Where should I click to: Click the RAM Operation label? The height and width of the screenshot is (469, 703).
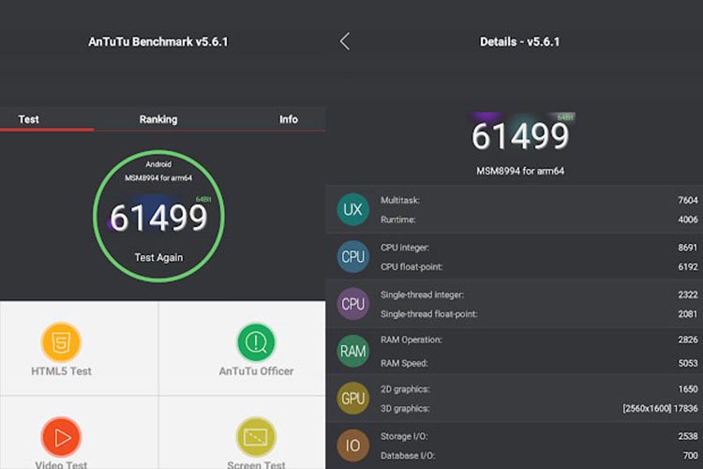[411, 340]
